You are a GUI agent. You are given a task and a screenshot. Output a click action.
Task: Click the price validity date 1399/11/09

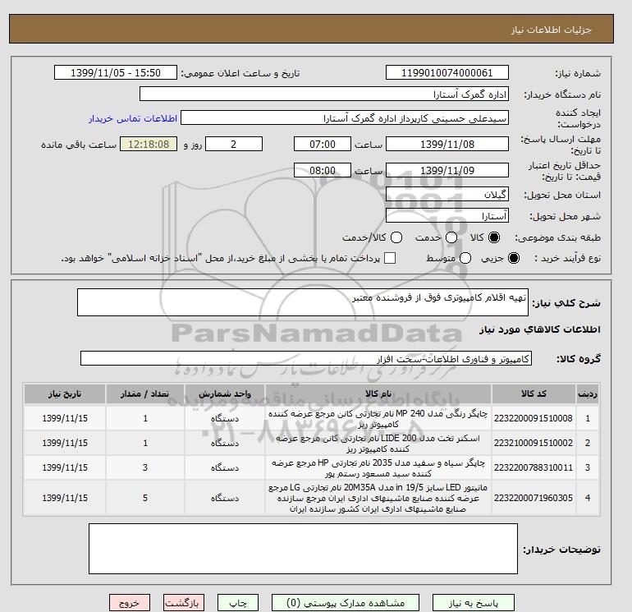click(x=447, y=170)
